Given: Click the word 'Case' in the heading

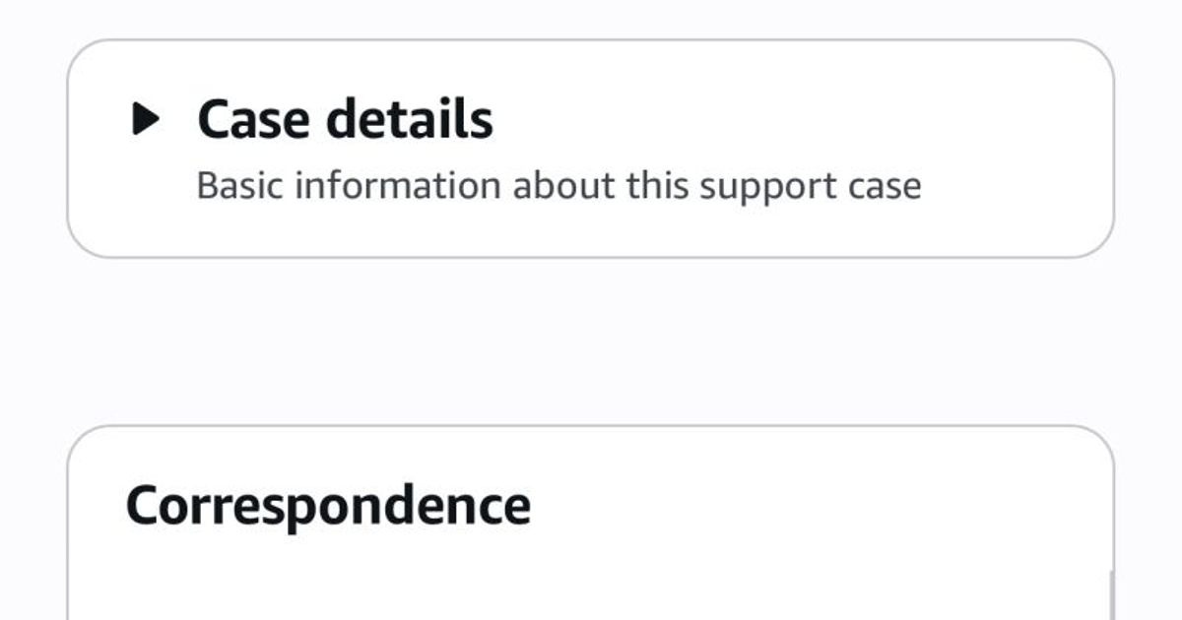Looking at the screenshot, I should click(x=254, y=119).
